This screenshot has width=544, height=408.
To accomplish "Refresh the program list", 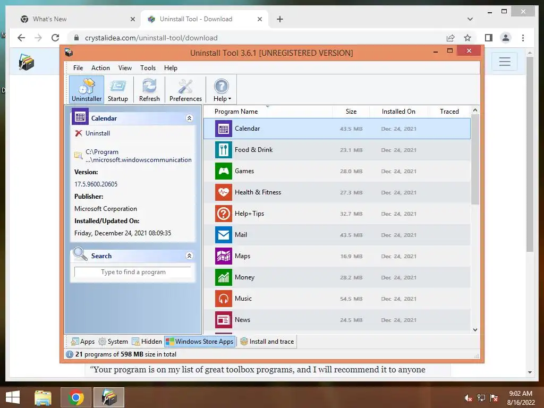I will (x=149, y=90).
